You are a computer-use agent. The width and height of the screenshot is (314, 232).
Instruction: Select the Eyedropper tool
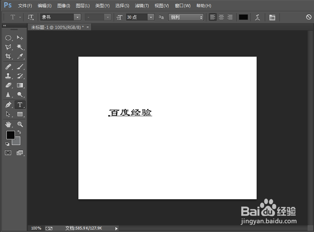(x=20, y=56)
